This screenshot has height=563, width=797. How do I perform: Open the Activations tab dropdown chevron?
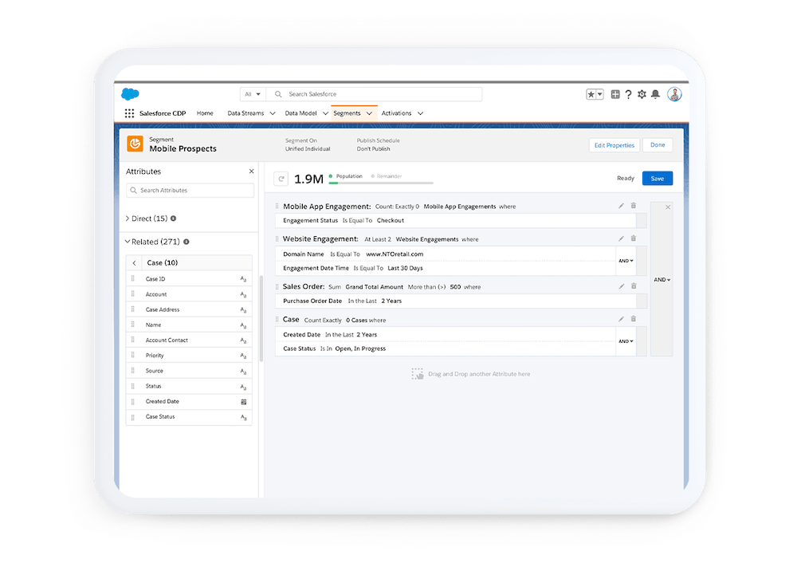[x=420, y=113]
